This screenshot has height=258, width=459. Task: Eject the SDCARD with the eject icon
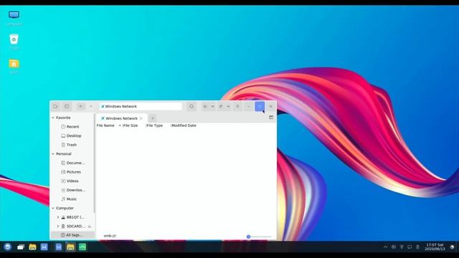click(89, 226)
